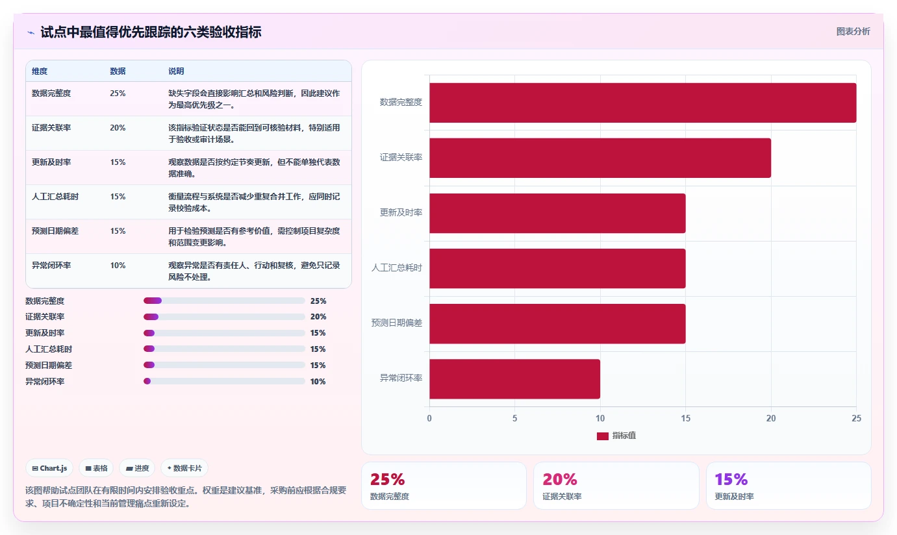The width and height of the screenshot is (897, 535).
Task: Click the 10% label beside the progress bars
Action: (318, 382)
